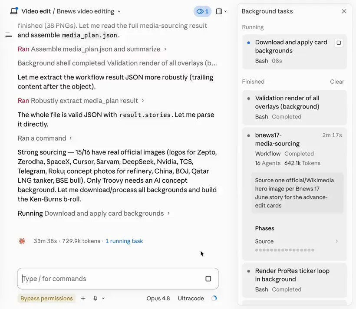
Task: Expand the Source phase row
Action: click(296, 241)
